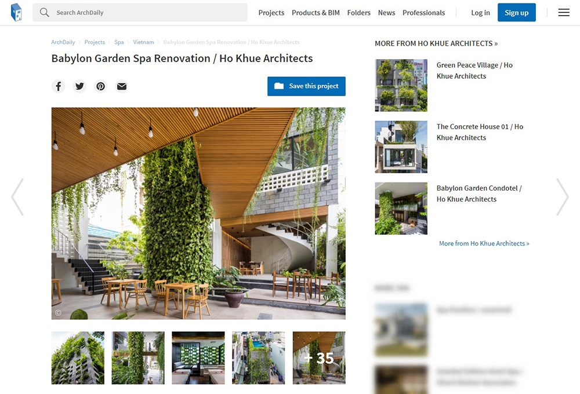Image resolution: width=580 pixels, height=394 pixels.
Task: Open Green Peace Village thumbnail
Action: point(401,85)
